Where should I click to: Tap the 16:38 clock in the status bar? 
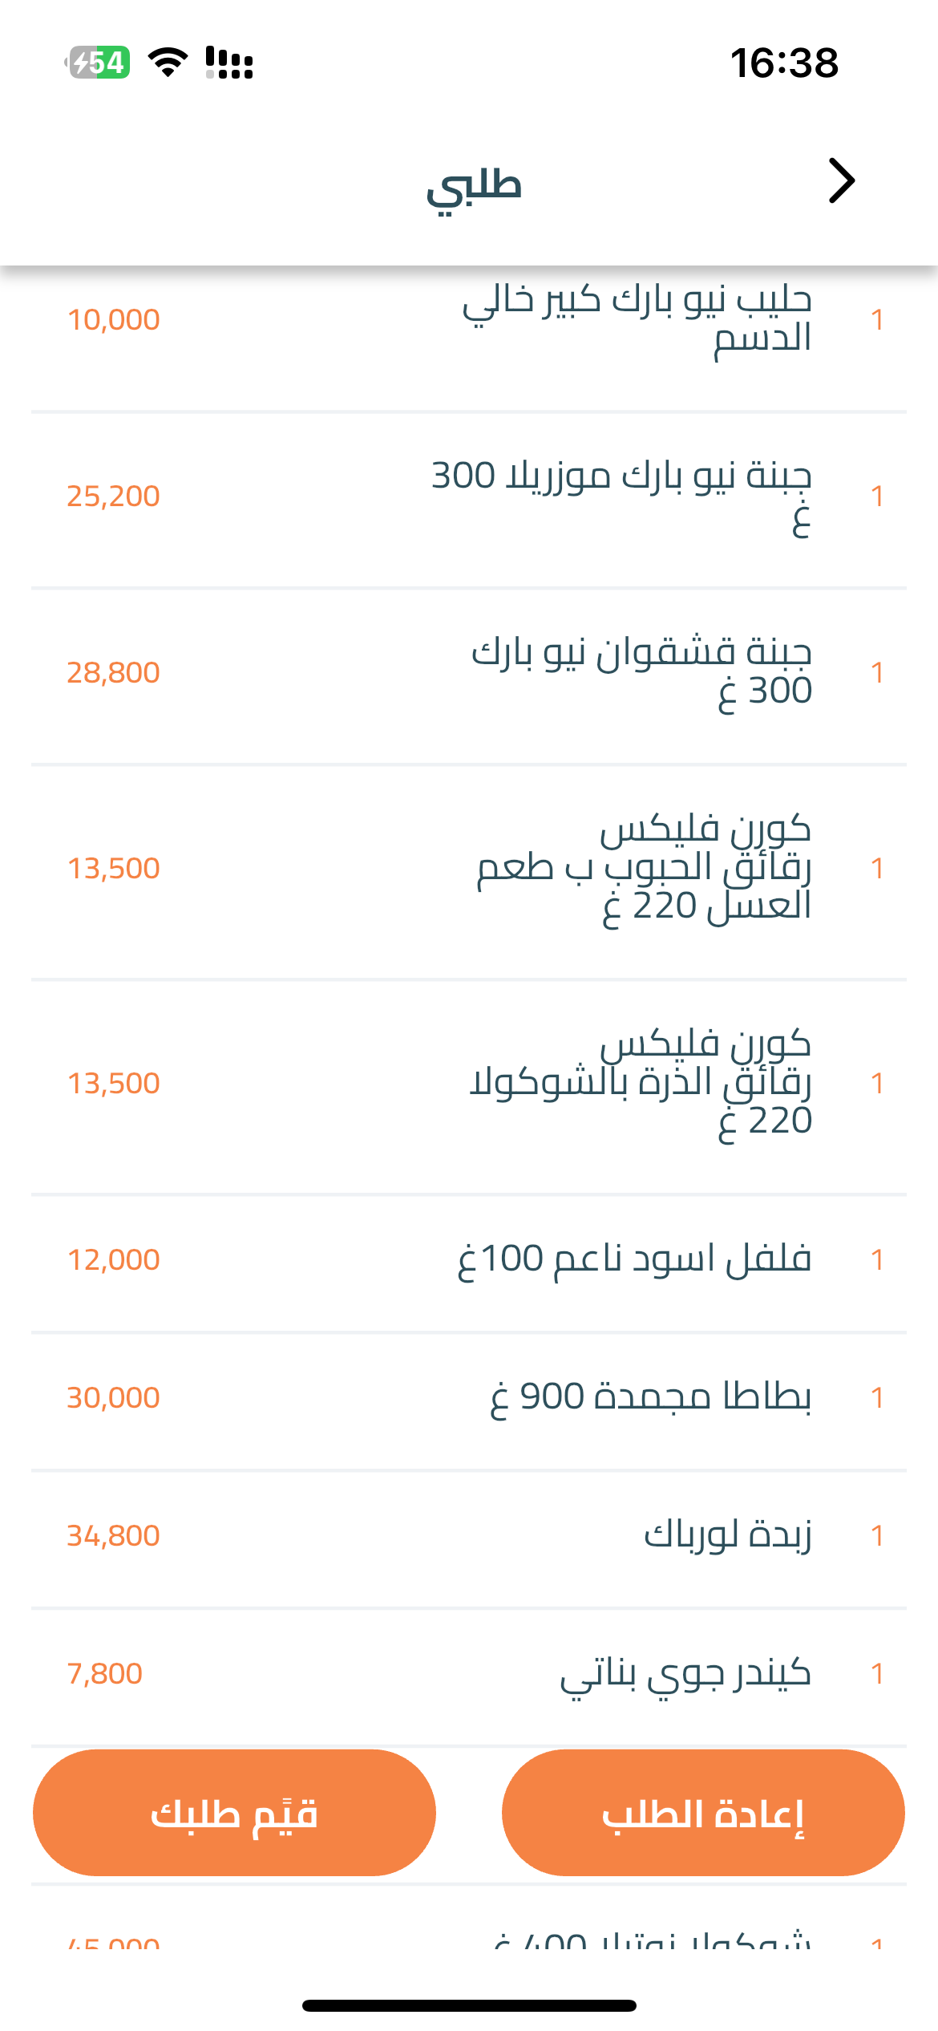click(x=783, y=63)
